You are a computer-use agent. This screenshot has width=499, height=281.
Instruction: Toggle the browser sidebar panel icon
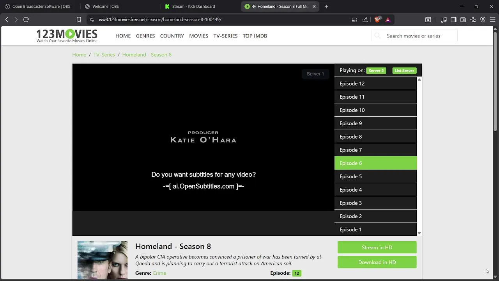[x=453, y=20]
